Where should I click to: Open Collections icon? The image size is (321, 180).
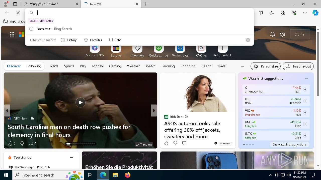(x=283, y=13)
